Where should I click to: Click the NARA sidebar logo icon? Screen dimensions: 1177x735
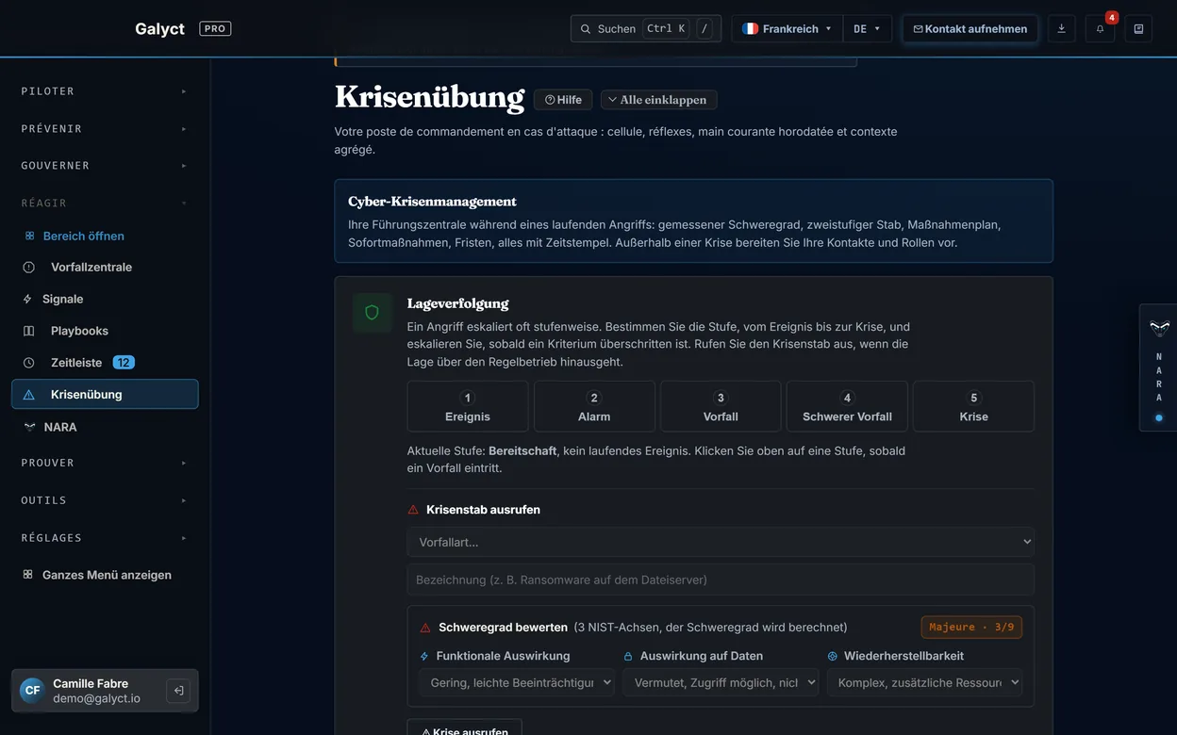click(28, 427)
